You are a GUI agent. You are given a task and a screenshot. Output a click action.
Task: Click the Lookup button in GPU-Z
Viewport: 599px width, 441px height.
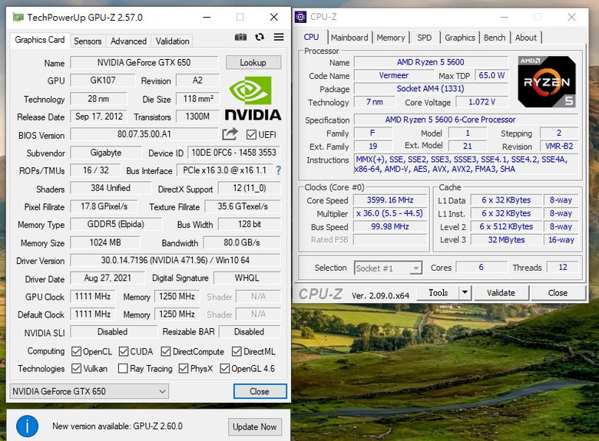coord(253,63)
